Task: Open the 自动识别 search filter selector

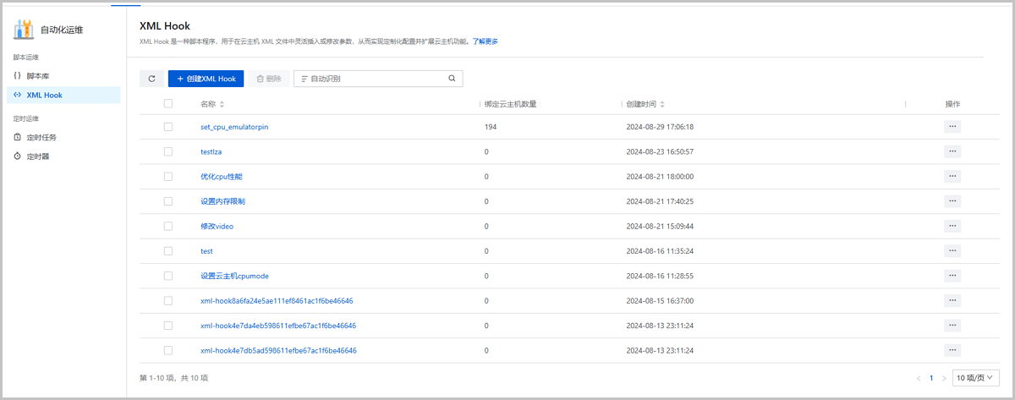Action: tap(321, 79)
